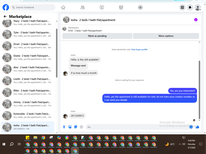Open the volume control in system tray

pyautogui.click(x=184, y=144)
